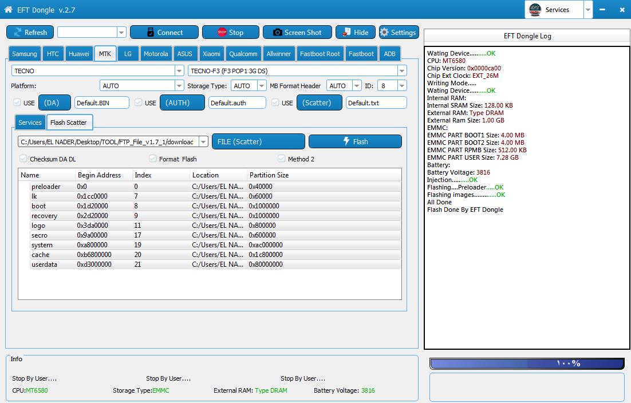631x403 pixels.
Task: Click the (DA) button
Action: click(54, 102)
